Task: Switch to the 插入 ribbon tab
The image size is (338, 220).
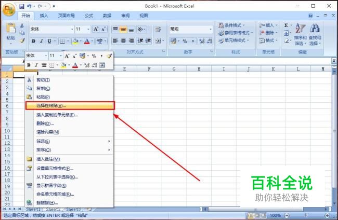Action: [x=44, y=16]
